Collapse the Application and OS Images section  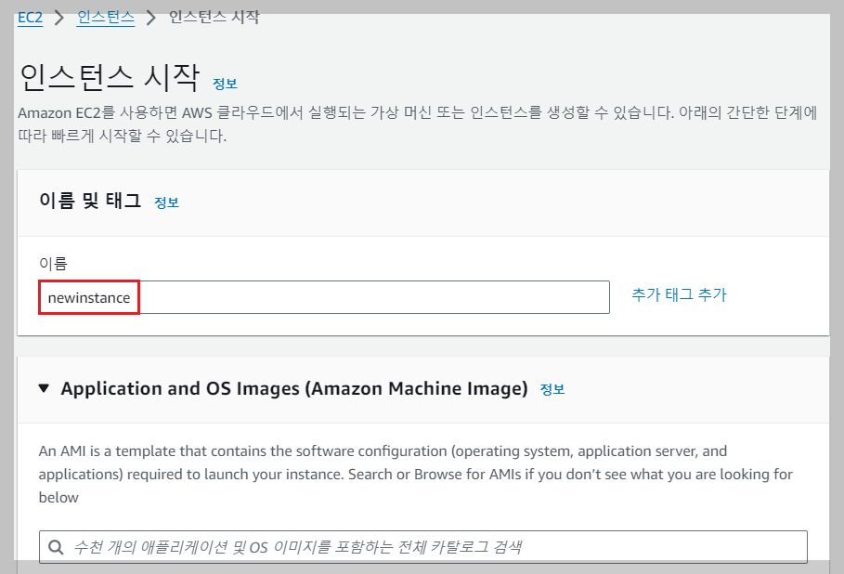click(x=45, y=388)
